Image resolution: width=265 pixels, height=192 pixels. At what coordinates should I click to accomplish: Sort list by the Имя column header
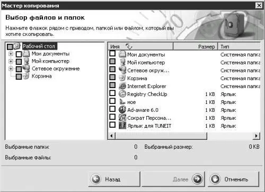(x=140, y=46)
